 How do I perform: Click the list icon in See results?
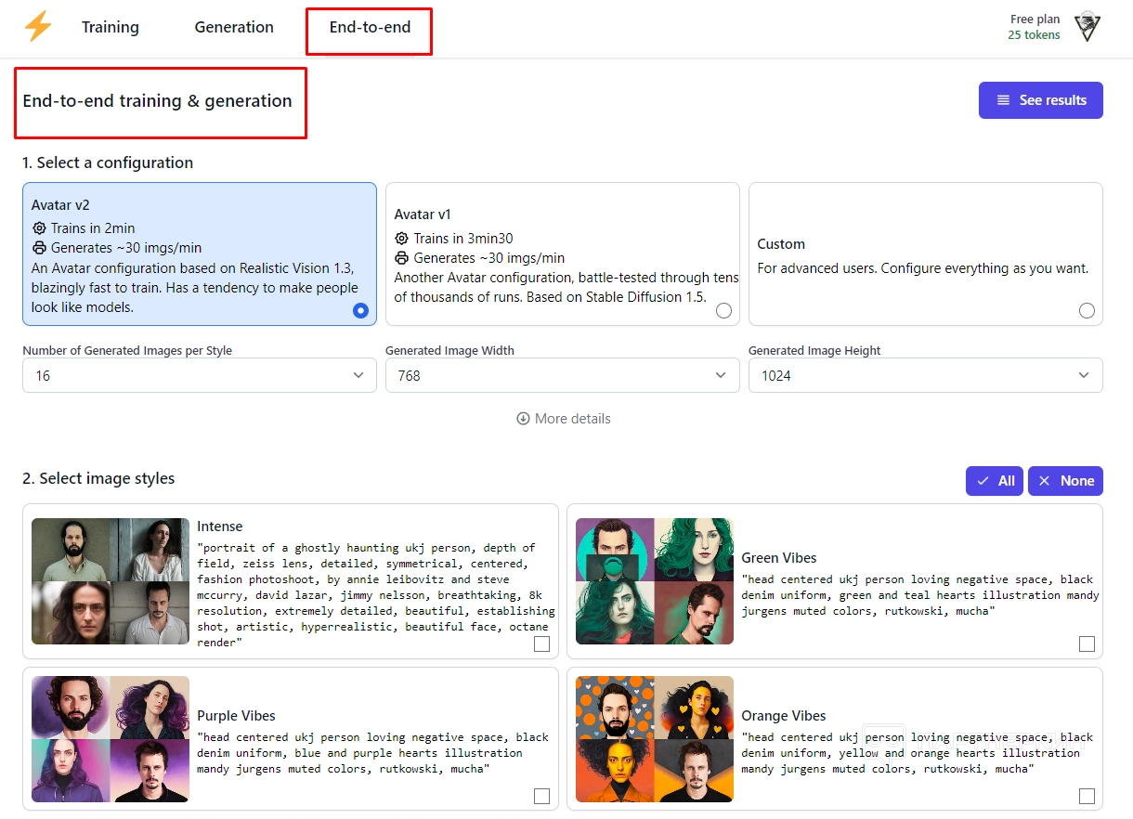pos(1003,100)
